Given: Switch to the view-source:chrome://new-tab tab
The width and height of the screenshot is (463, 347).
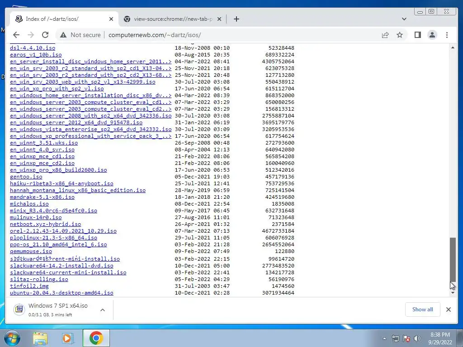Looking at the screenshot, I should pos(172,19).
